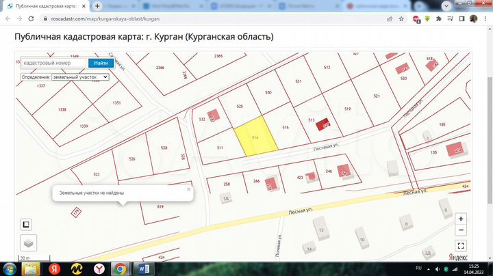Select the yellow highlighted parcel 514
Image resolution: width=493 pixels, height=276 pixels.
(255, 137)
